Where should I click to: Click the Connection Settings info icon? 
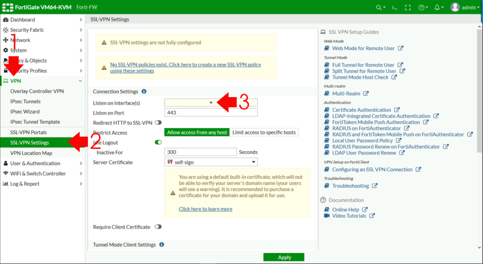pos(144,91)
